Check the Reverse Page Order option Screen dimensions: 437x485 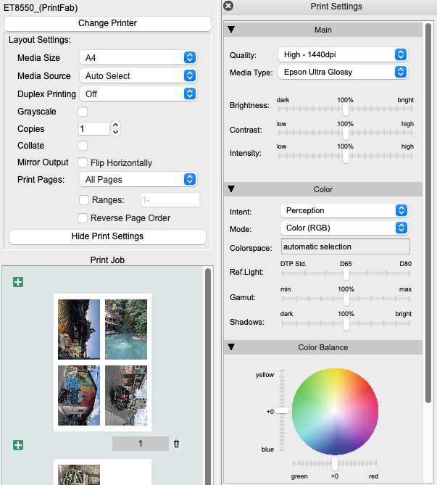pyautogui.click(x=83, y=218)
